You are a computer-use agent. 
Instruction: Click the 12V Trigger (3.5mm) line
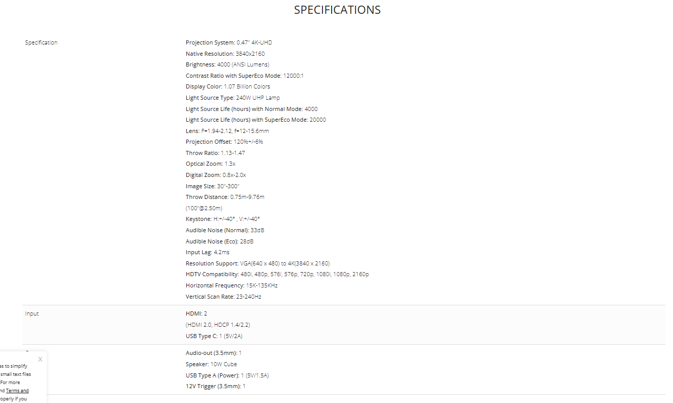pos(215,386)
